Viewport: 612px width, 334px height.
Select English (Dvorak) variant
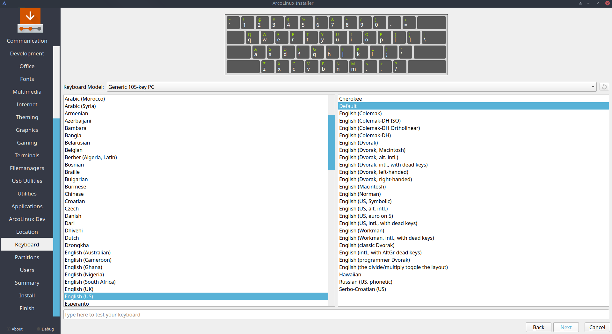coord(473,143)
